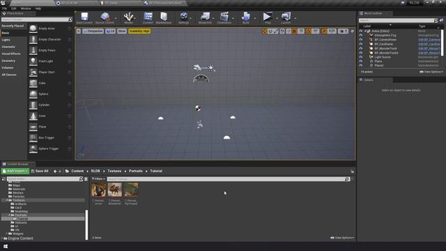Toggle visibility of BP_CameraPawn actor
Image resolution: width=446 pixels, height=251 pixels.
(x=361, y=40)
